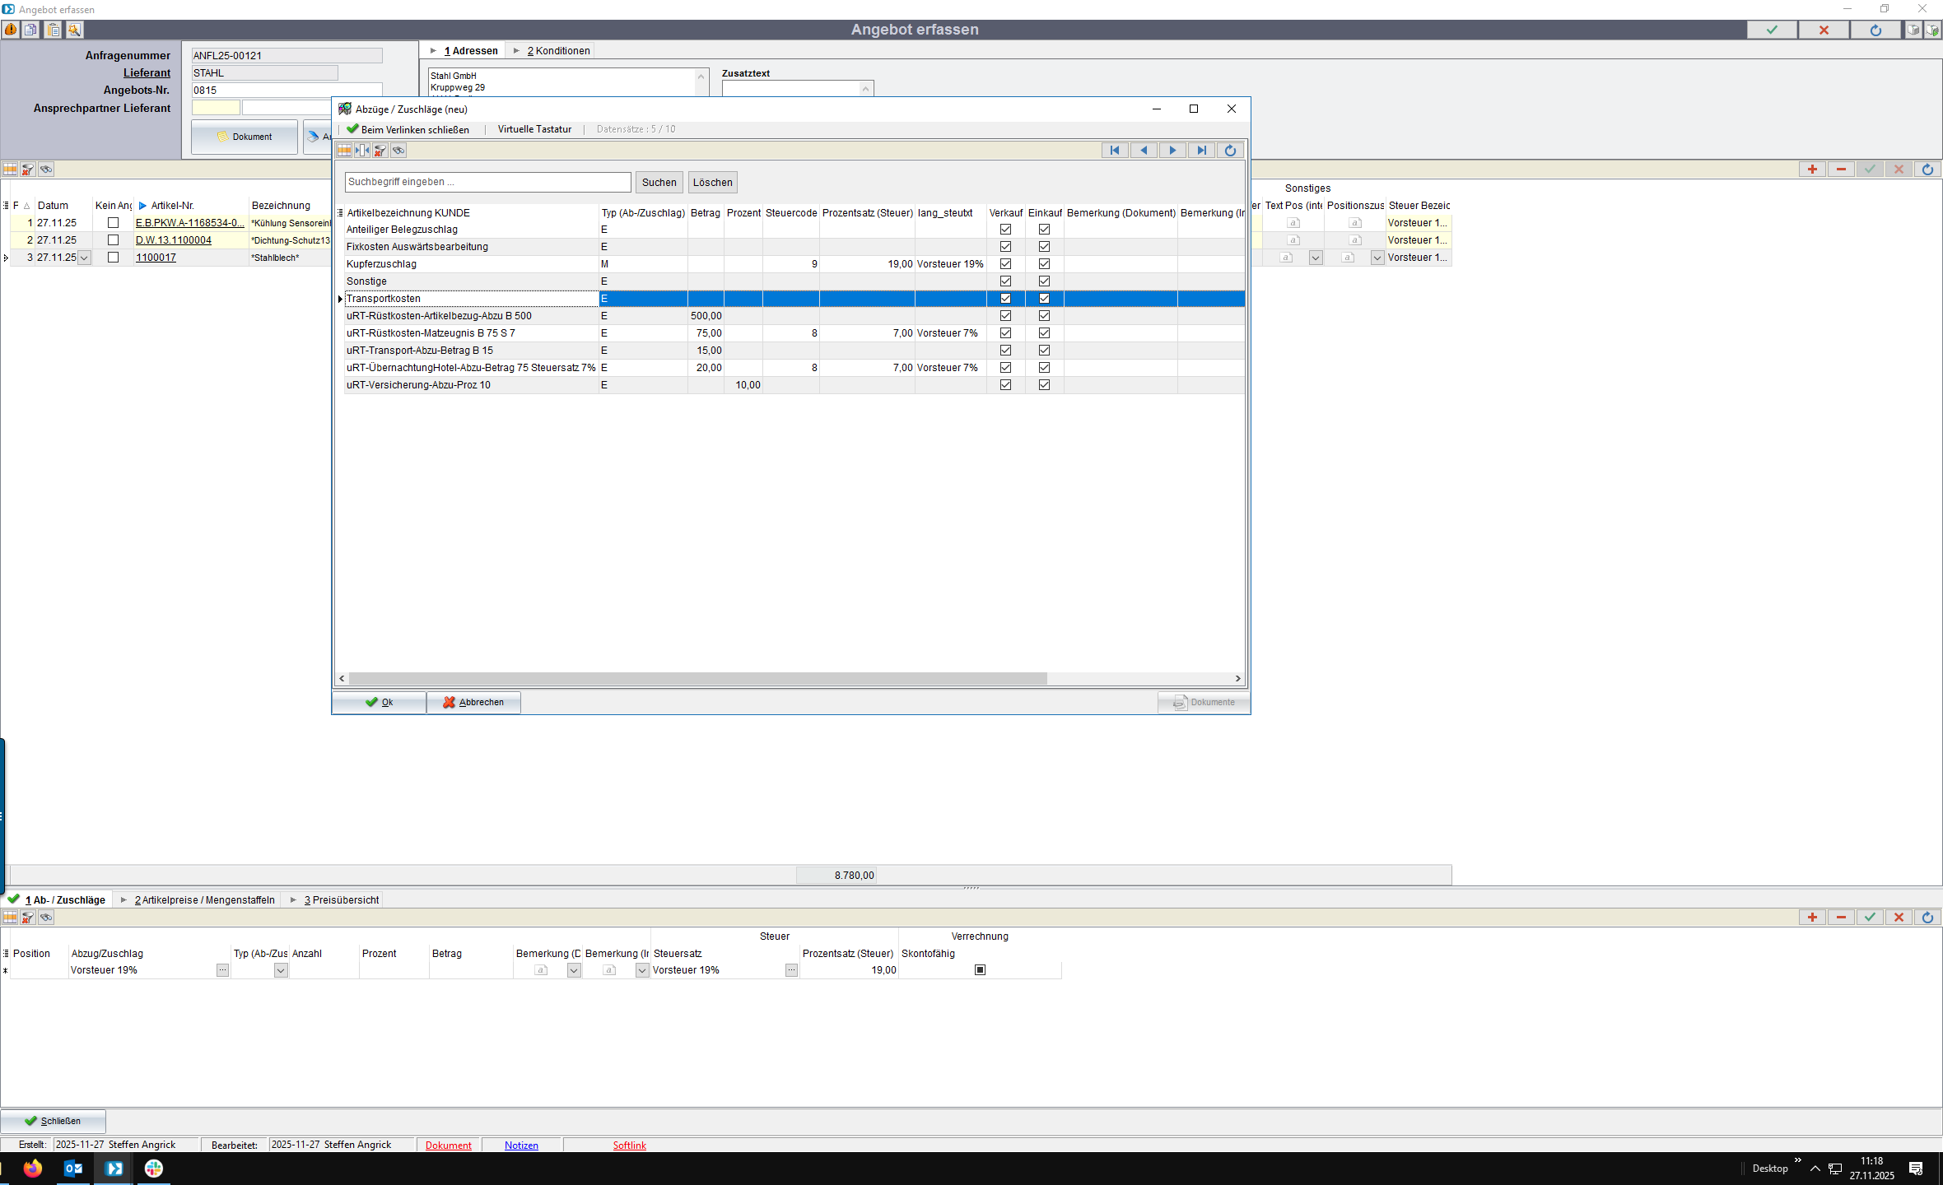Add new position with the upper red plus icon
Screen dimensions: 1943x1185
coord(1811,169)
